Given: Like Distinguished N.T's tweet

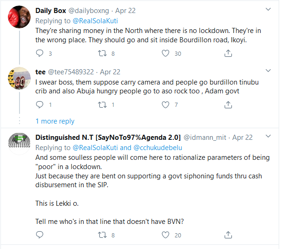Looking at the screenshot, I should pos(165,236).
